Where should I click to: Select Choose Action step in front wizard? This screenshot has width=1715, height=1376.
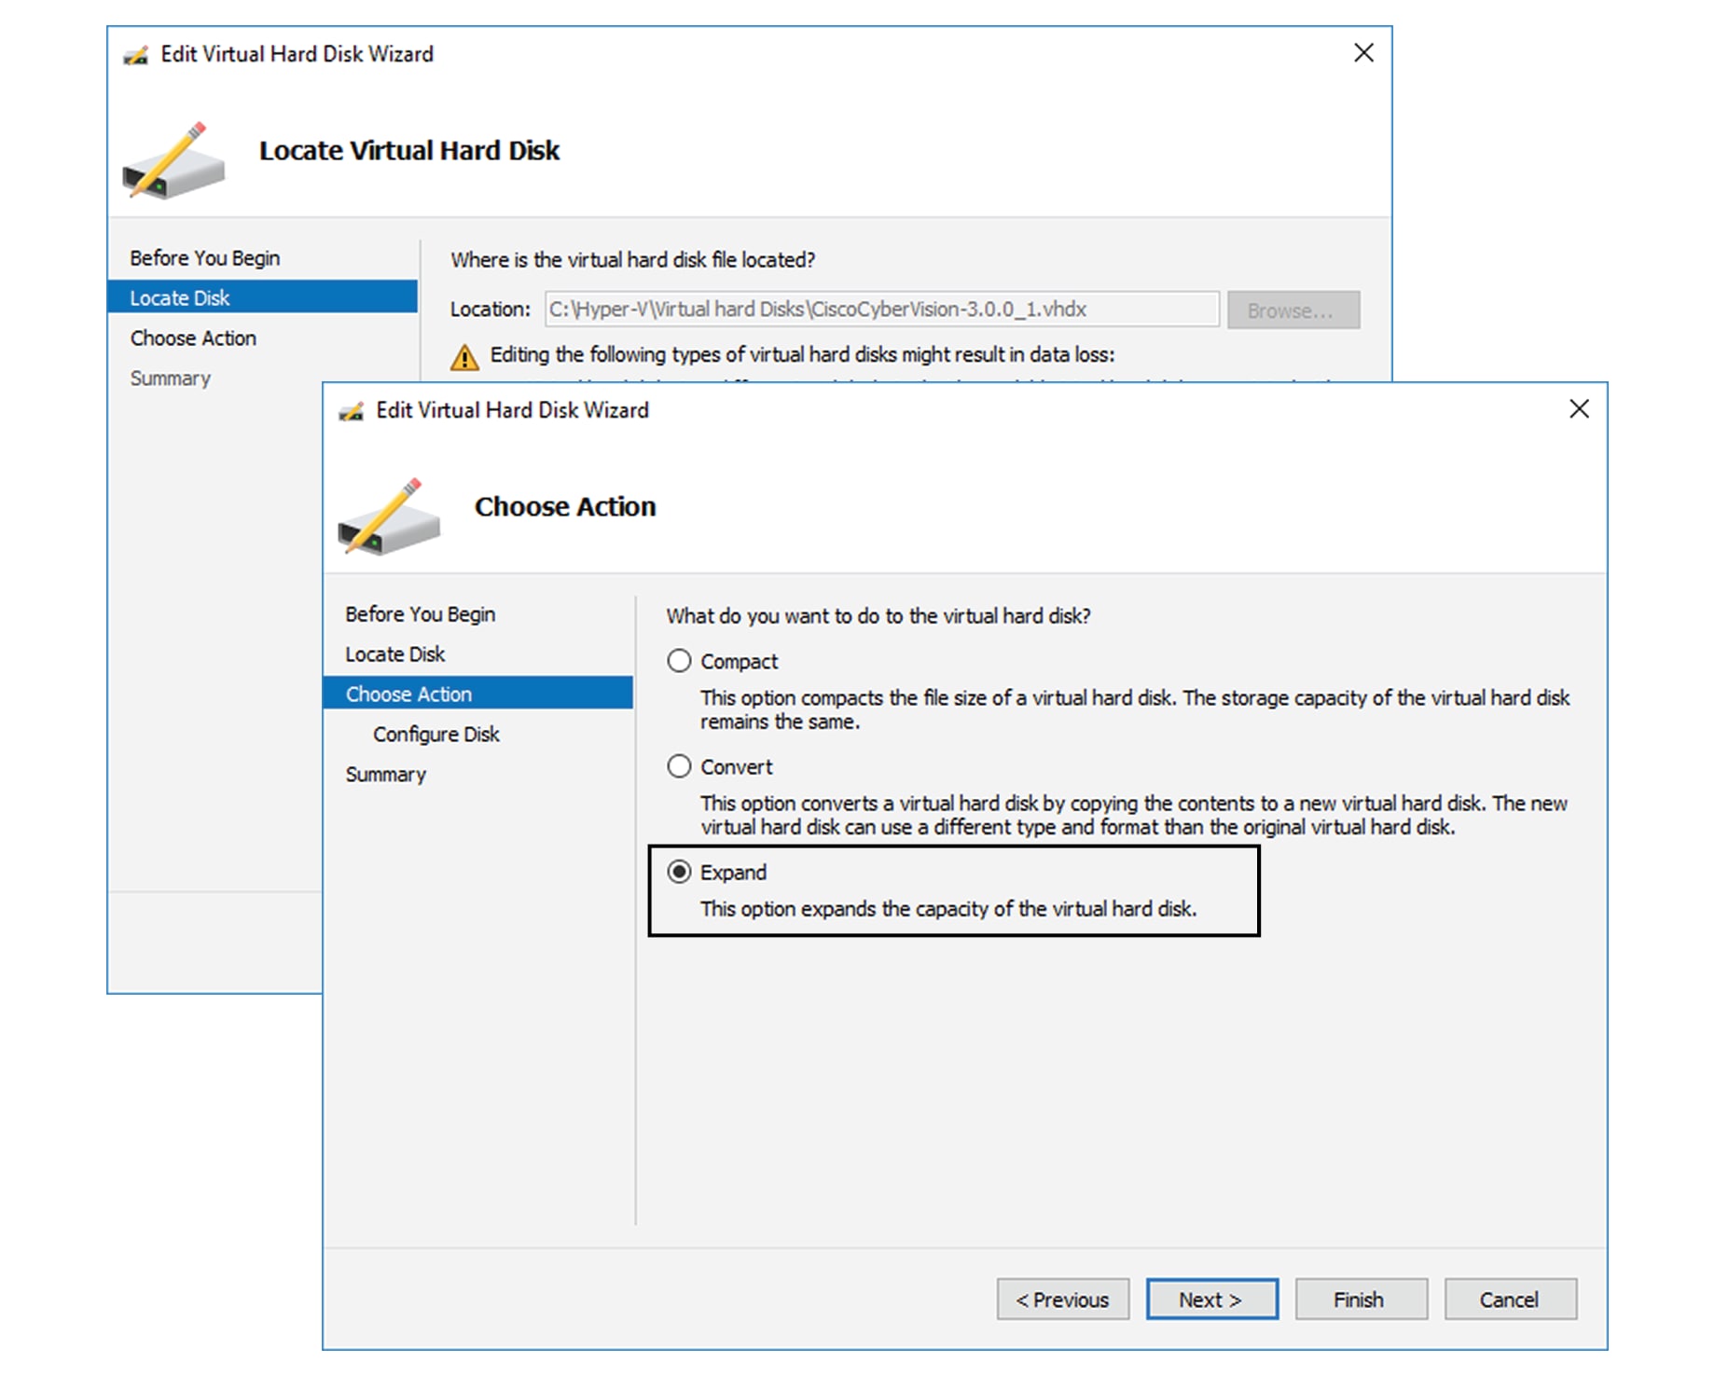click(x=477, y=694)
